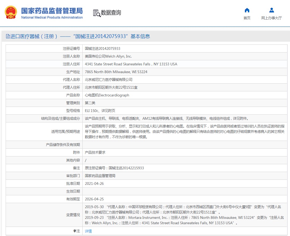Click the 附件 row label

coord(76,152)
